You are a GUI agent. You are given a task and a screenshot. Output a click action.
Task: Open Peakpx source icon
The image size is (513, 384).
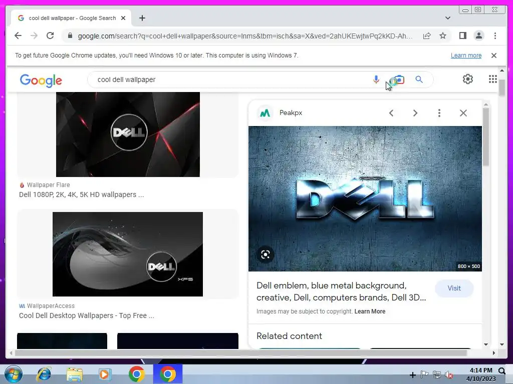(x=265, y=113)
